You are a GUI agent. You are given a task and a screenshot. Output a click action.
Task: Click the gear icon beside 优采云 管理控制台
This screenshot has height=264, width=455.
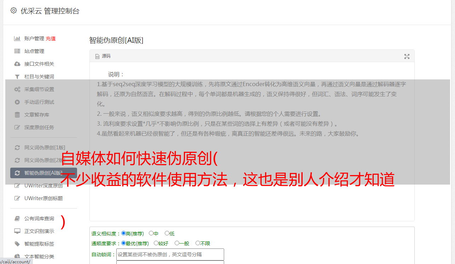pyautogui.click(x=13, y=11)
